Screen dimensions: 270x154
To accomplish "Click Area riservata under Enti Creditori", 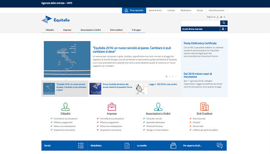I will click(199, 118).
